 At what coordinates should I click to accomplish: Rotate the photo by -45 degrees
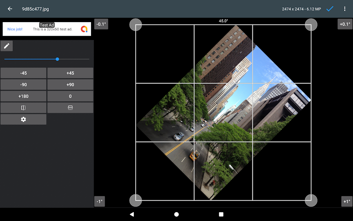[x=23, y=73]
